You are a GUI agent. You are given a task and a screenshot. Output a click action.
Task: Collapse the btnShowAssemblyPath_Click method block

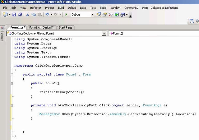[x=12, y=105]
